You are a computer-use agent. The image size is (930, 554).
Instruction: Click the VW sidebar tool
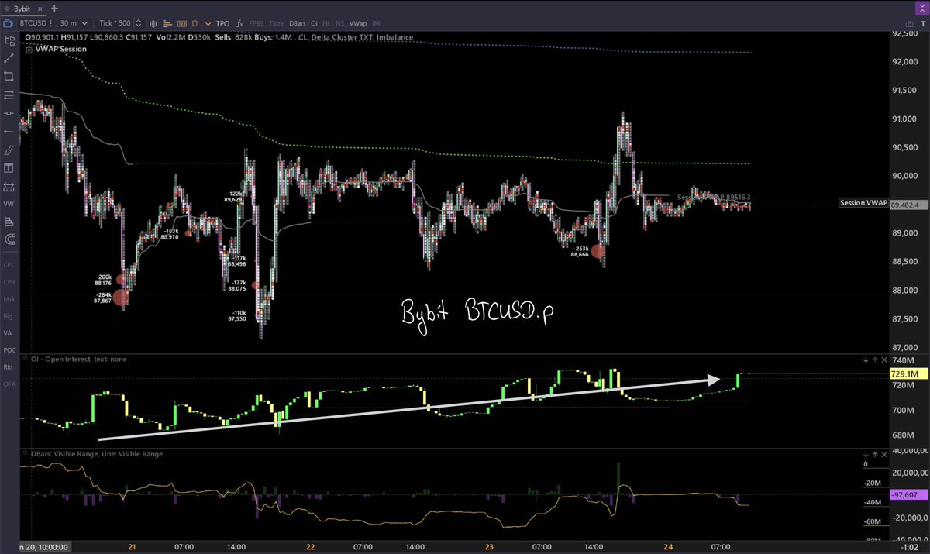click(x=9, y=204)
